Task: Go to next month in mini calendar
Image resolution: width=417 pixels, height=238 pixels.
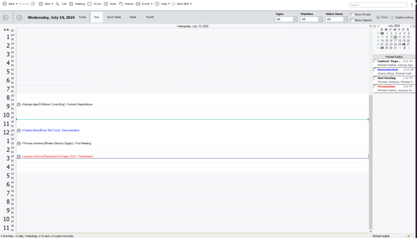Action: [410, 26]
